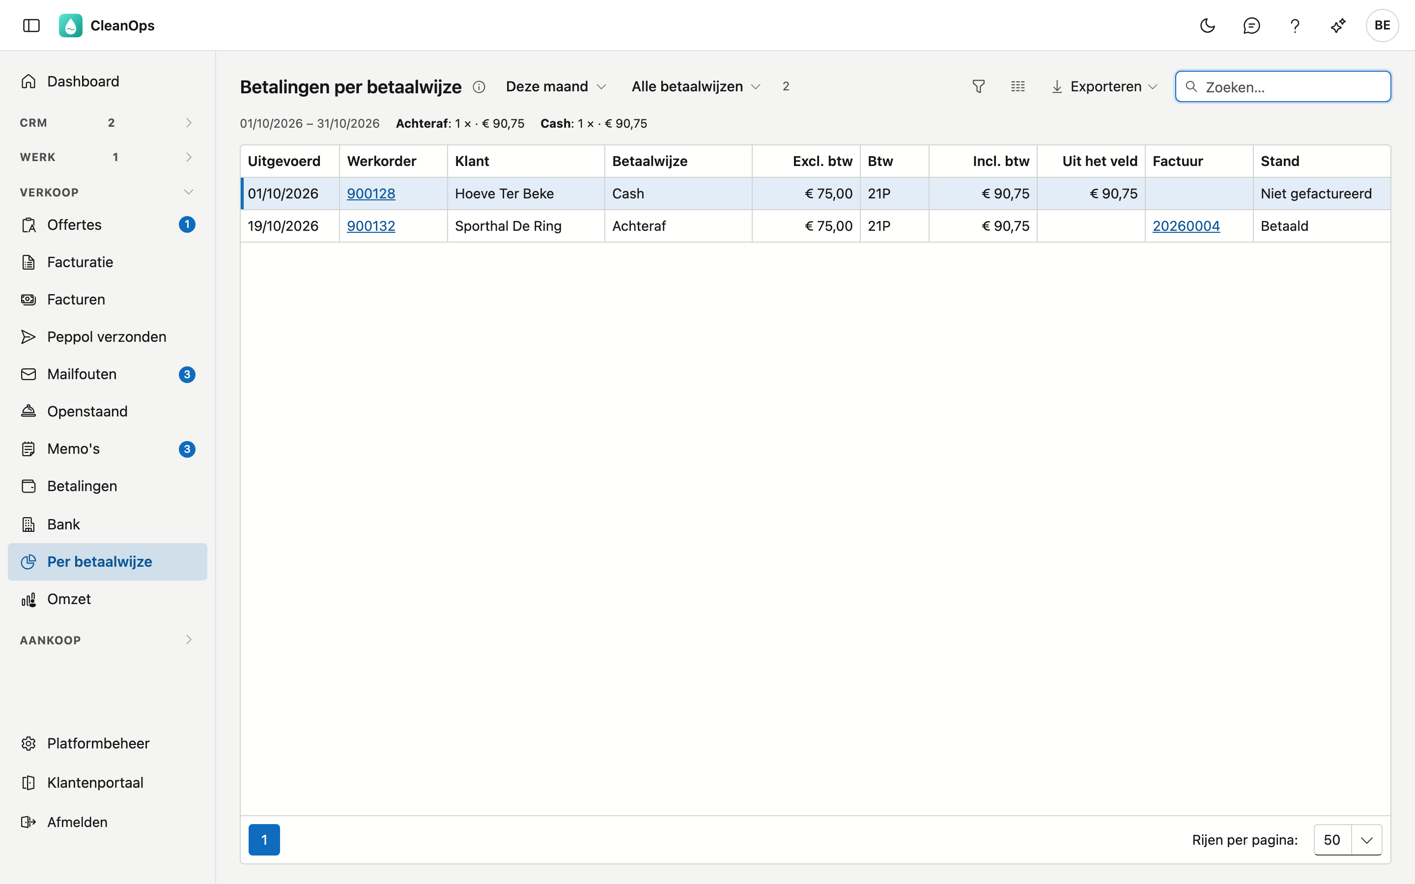Open Memo's in the sidebar
The image size is (1415, 884).
tap(107, 449)
